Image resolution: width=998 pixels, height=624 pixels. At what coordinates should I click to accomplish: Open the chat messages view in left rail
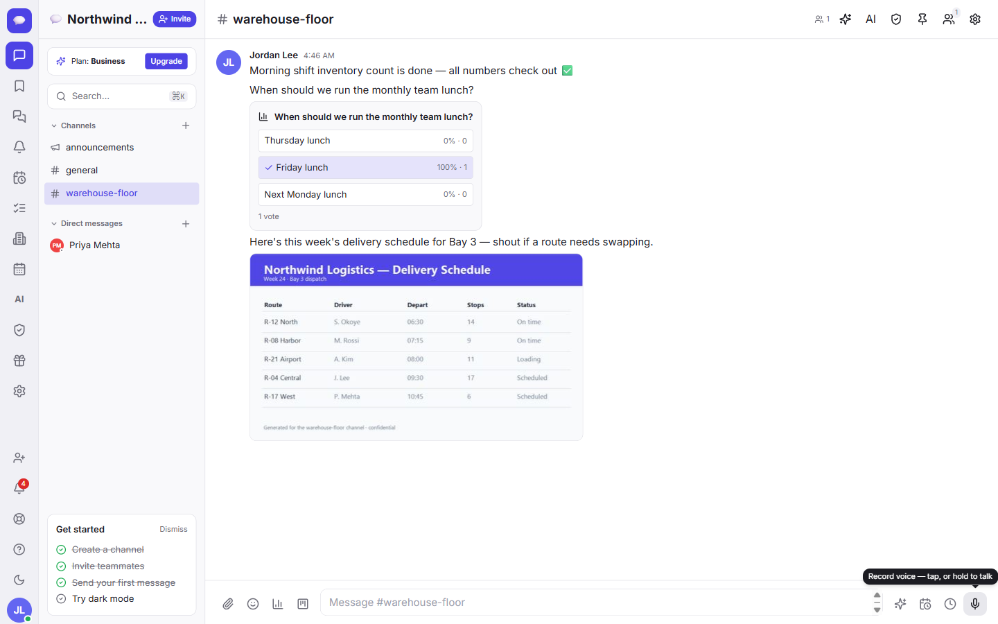click(x=19, y=55)
